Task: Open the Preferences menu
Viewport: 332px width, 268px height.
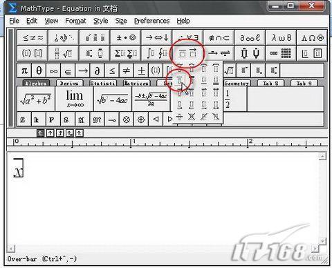Action: point(151,21)
